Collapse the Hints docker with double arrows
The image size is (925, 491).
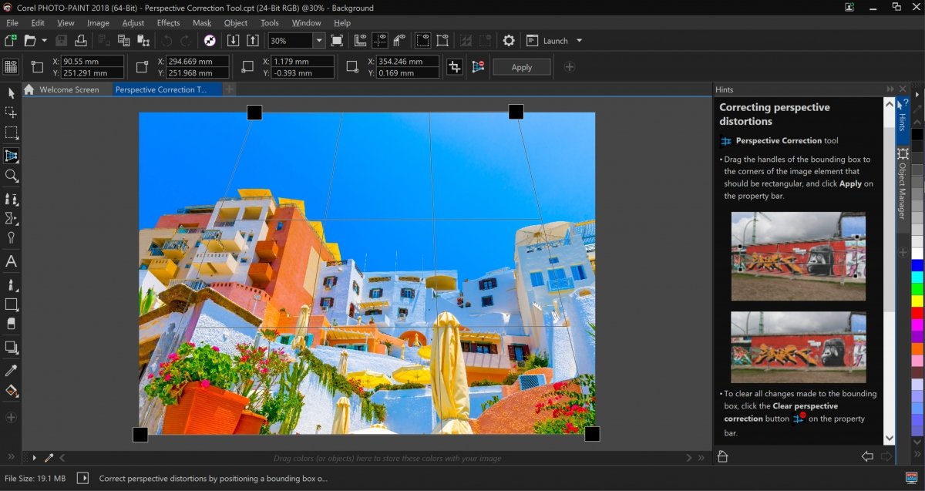891,89
